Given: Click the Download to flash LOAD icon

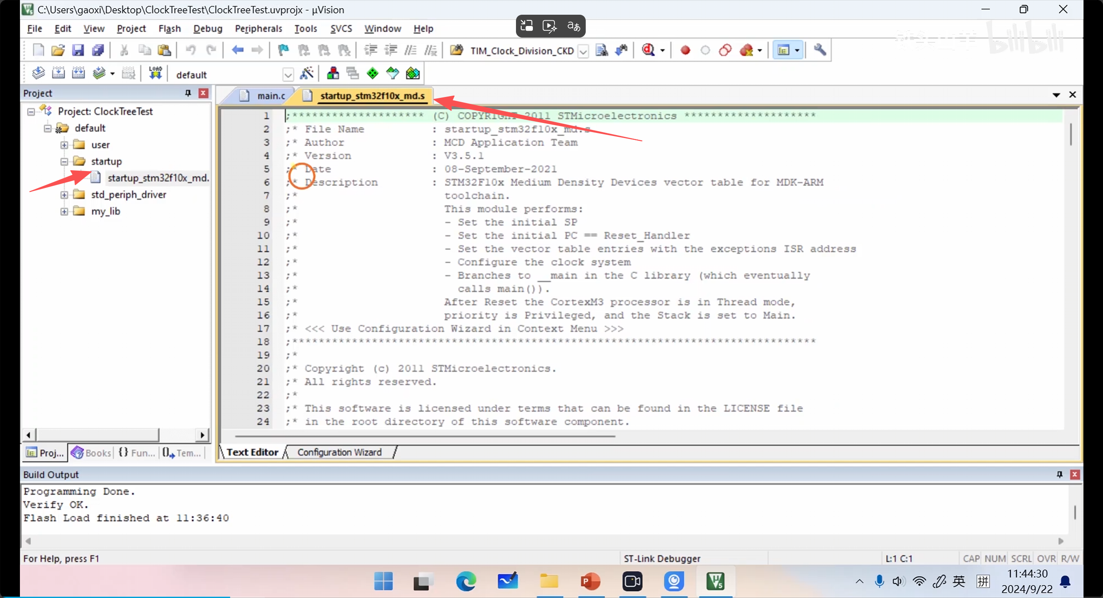Looking at the screenshot, I should (155, 74).
